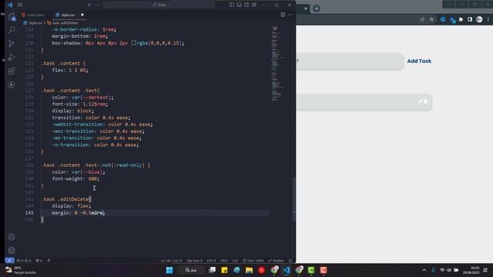Open the notifications bell in status bar
The image size is (493, 277).
pos(290,261)
